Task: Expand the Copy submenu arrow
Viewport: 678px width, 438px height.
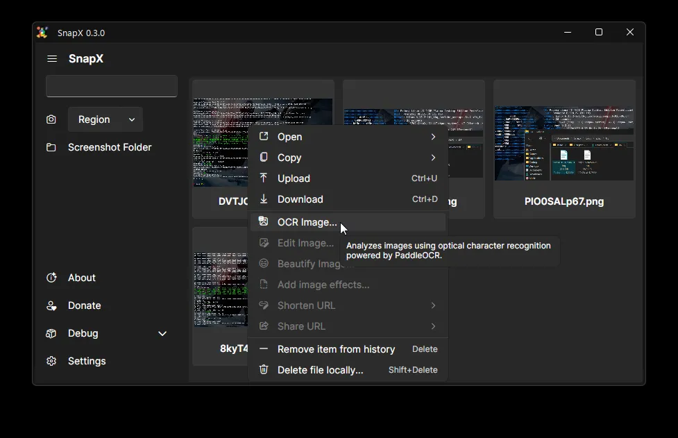Action: pyautogui.click(x=433, y=158)
